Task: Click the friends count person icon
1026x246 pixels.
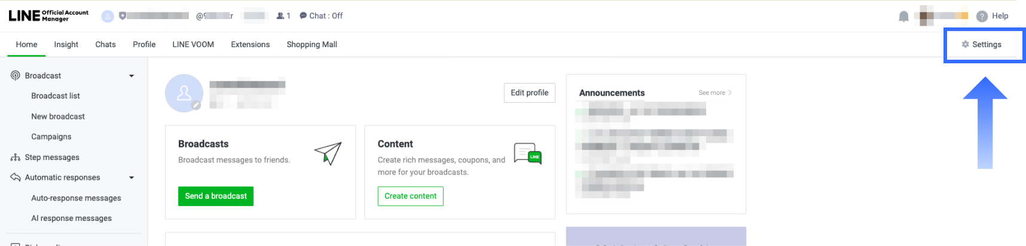Action: [280, 16]
